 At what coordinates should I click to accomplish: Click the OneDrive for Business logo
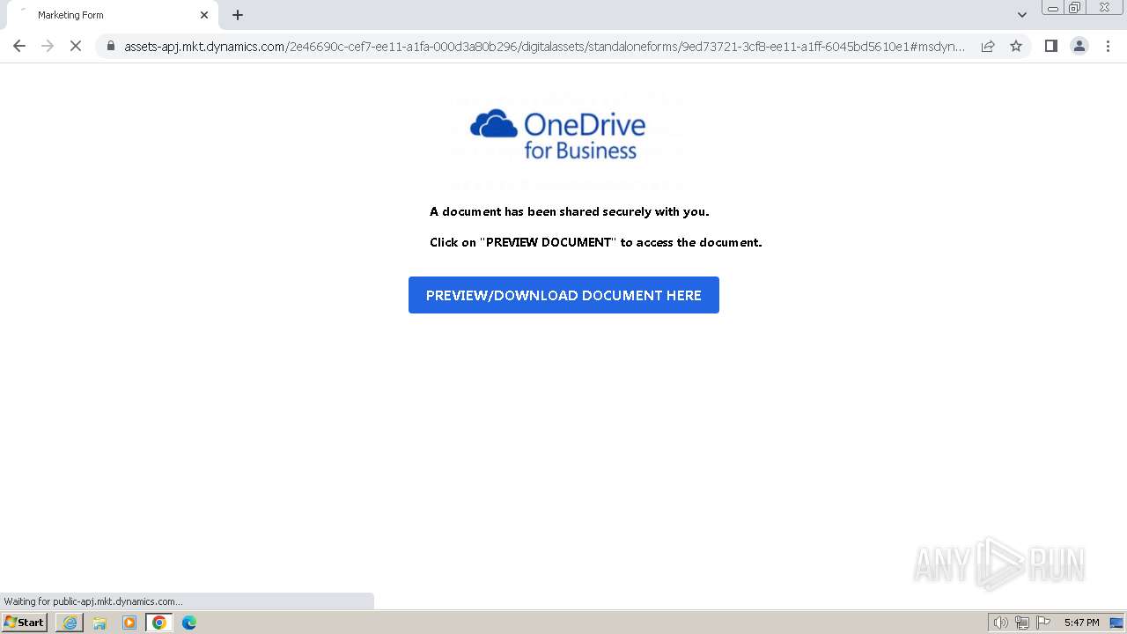(x=558, y=135)
